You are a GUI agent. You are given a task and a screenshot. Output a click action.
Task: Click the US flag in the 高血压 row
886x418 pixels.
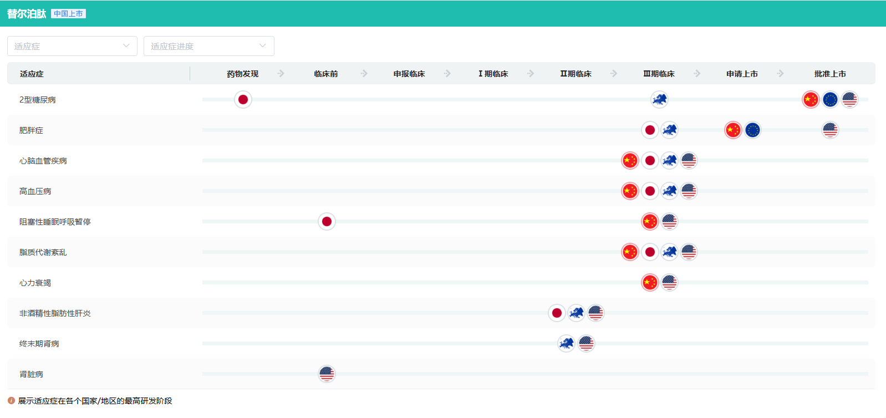click(x=689, y=191)
